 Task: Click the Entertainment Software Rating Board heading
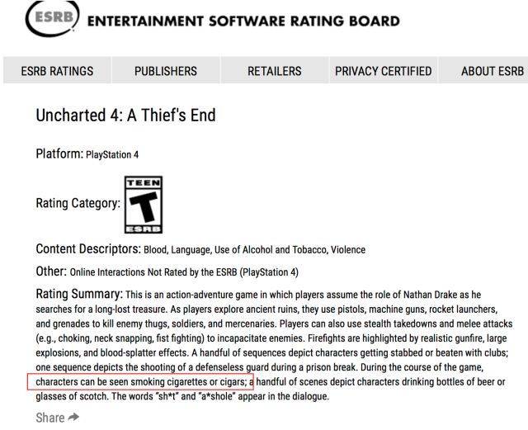point(243,21)
